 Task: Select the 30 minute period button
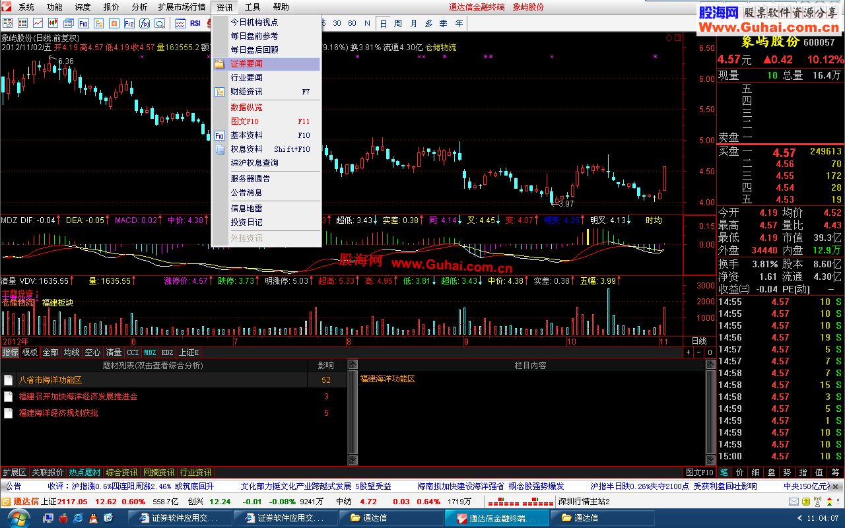(337, 23)
